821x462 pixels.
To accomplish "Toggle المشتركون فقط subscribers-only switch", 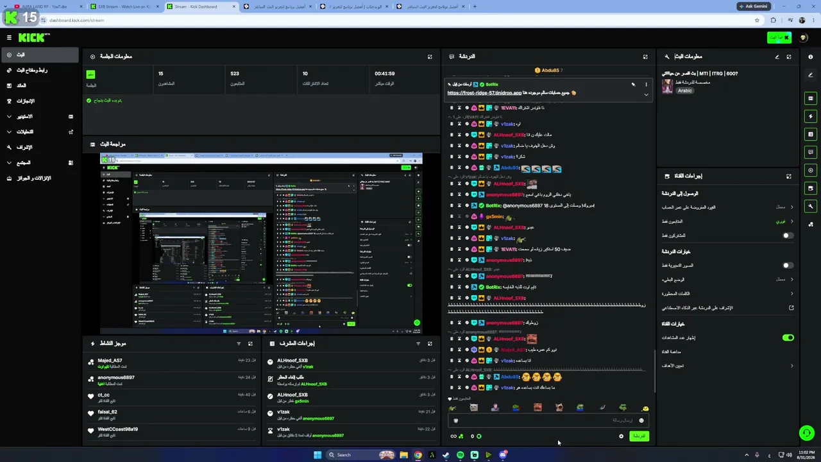I will tap(788, 235).
